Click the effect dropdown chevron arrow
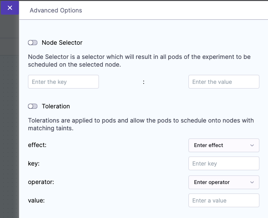Image resolution: width=268 pixels, height=218 pixels. (x=252, y=145)
